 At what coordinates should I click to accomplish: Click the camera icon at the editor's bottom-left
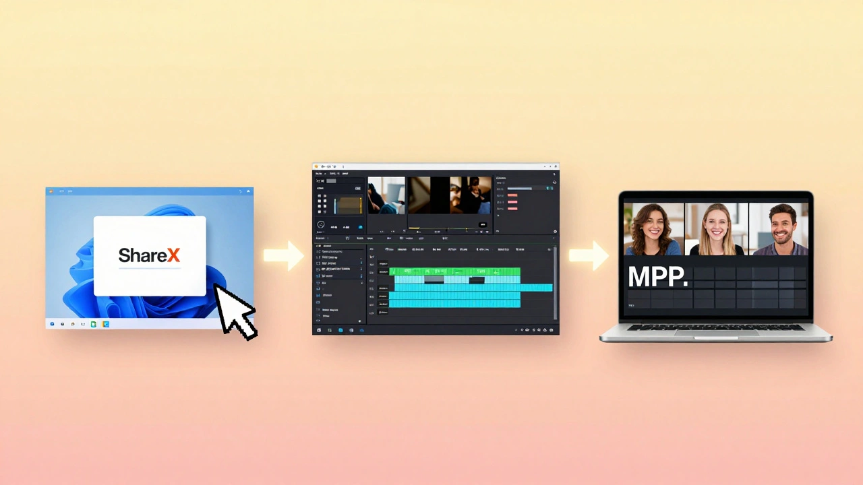[318, 329]
